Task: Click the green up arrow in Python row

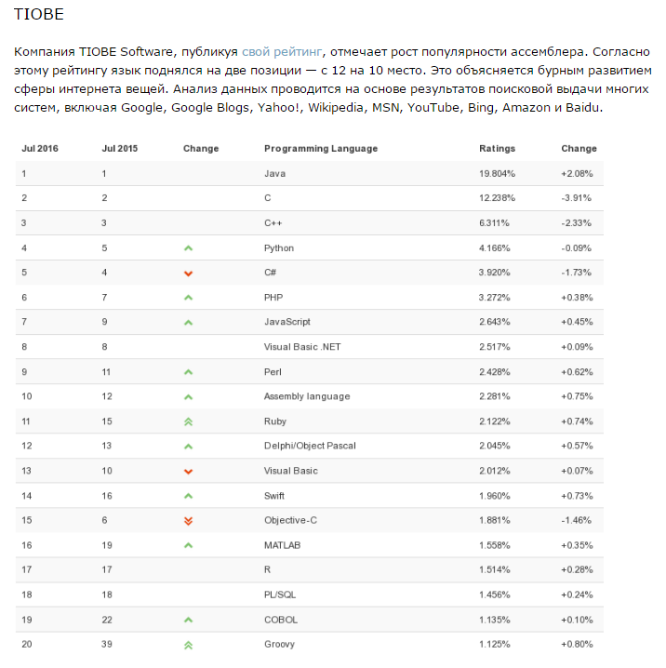Action: tap(188, 248)
